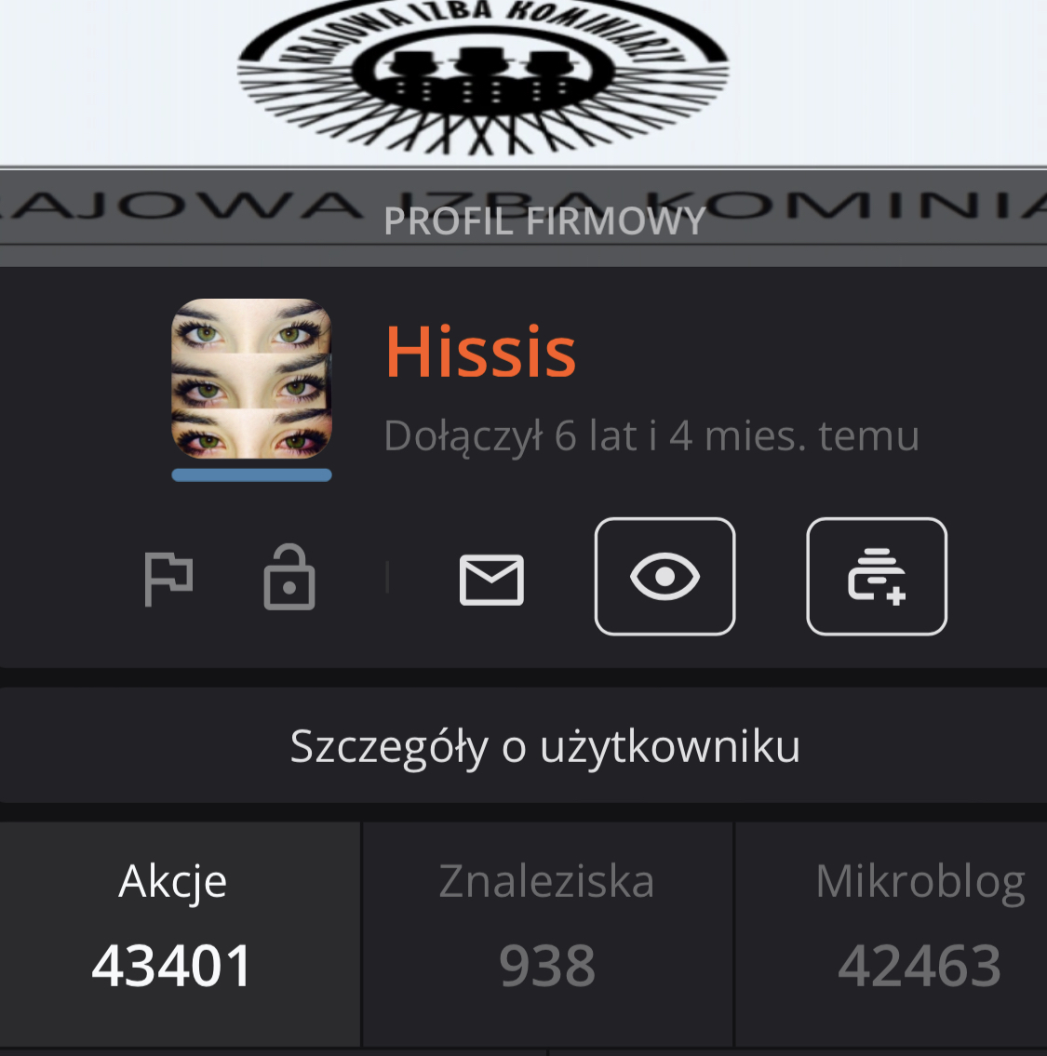Click the grey banner strip lettering
This screenshot has height=1056, width=1047.
tap(523, 204)
